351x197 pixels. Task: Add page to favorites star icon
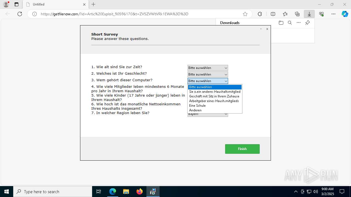tap(245, 14)
